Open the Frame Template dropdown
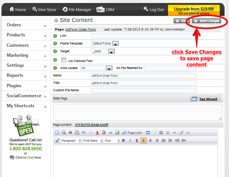This screenshot has height=177, width=229. pyautogui.click(x=115, y=43)
